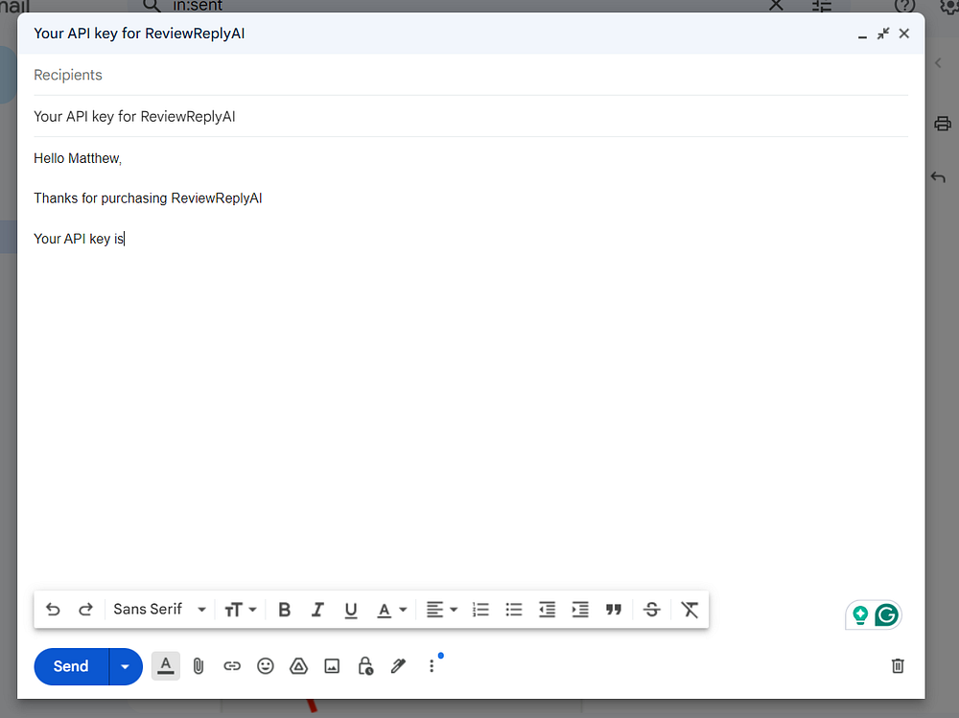This screenshot has height=718, width=959.
Task: Insert files using Google Drive
Action: coord(298,666)
